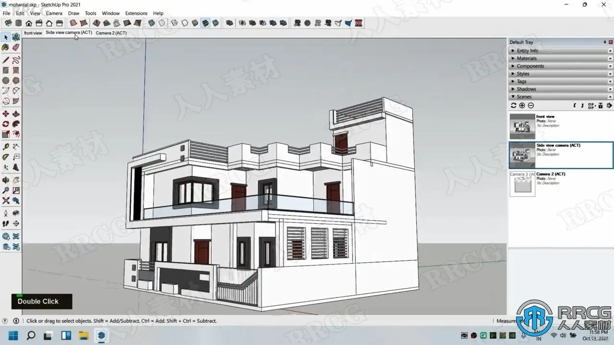The width and height of the screenshot is (614, 345).
Task: Select the Select arrow tool
Action: tap(6, 37)
